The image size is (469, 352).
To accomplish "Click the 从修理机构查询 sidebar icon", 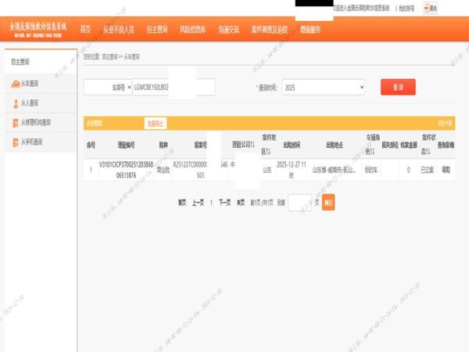I will (14, 123).
